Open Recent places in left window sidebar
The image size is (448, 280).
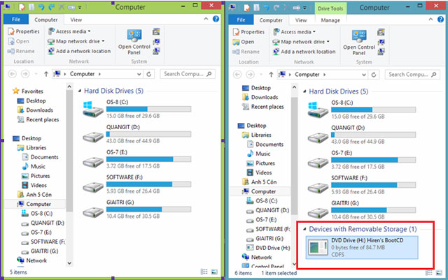click(x=38, y=119)
